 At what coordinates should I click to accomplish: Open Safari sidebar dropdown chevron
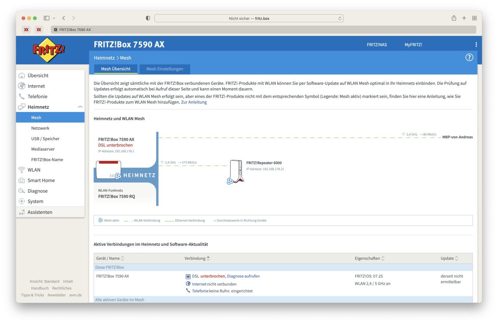pyautogui.click(x=54, y=18)
